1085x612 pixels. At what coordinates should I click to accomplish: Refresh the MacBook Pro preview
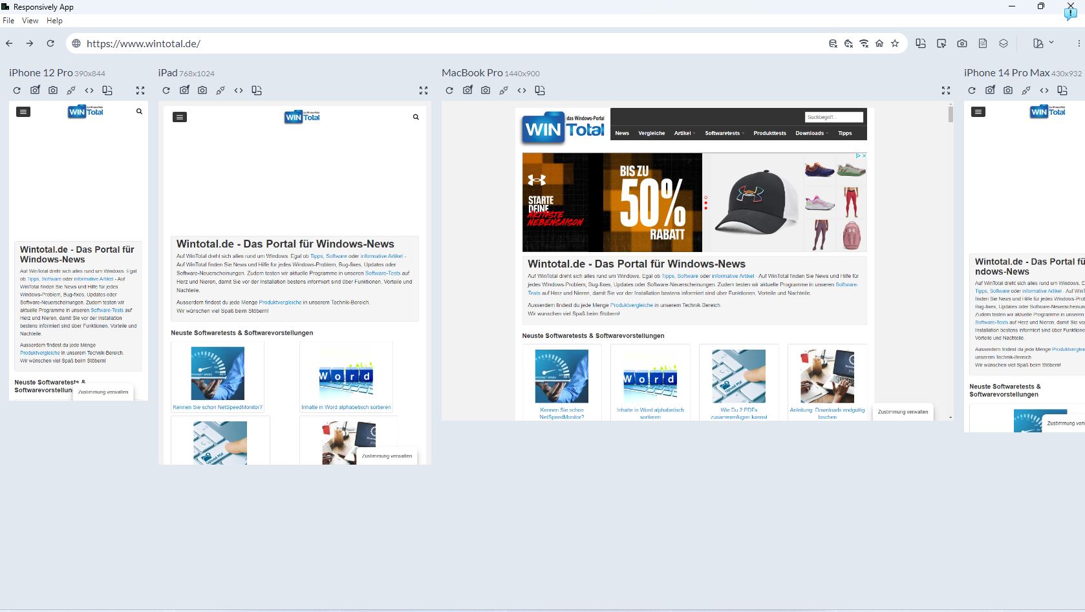tap(449, 90)
